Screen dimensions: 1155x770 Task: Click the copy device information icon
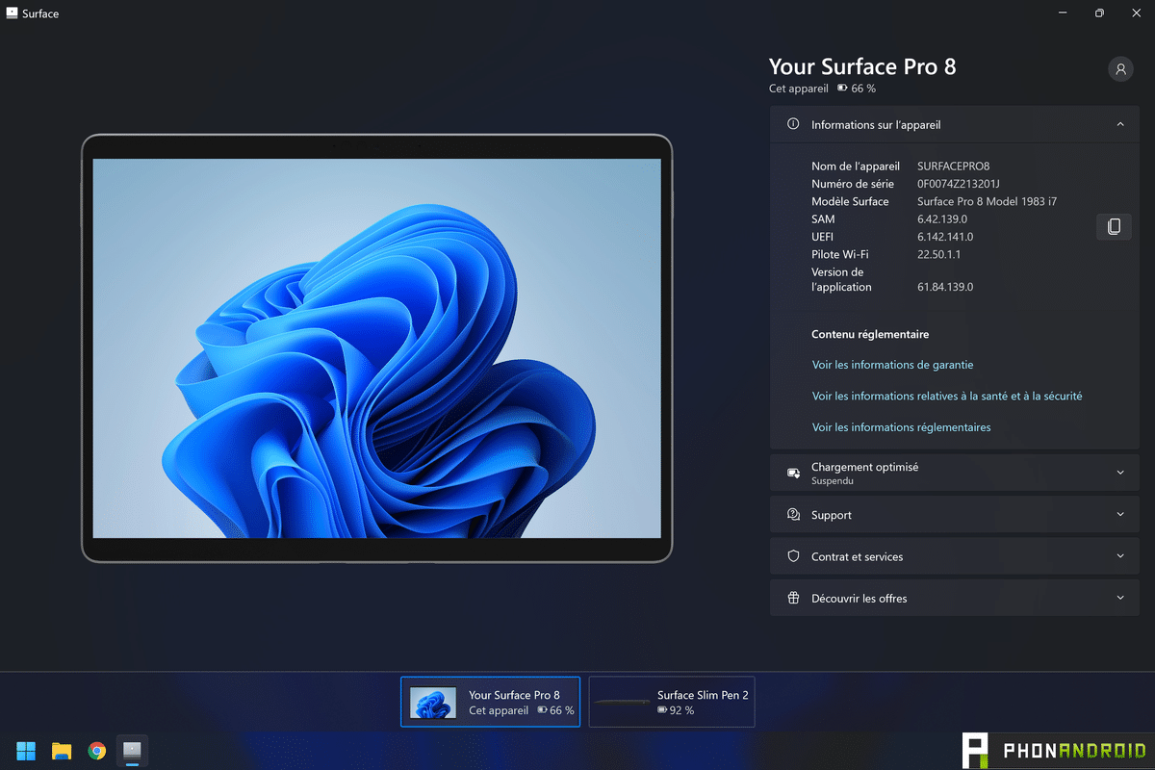[x=1114, y=226]
